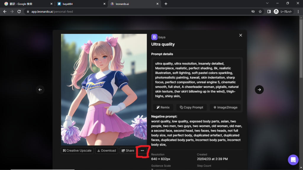Switch to the baya884 tab
Viewport: 303px width, 170px height.
click(80, 4)
